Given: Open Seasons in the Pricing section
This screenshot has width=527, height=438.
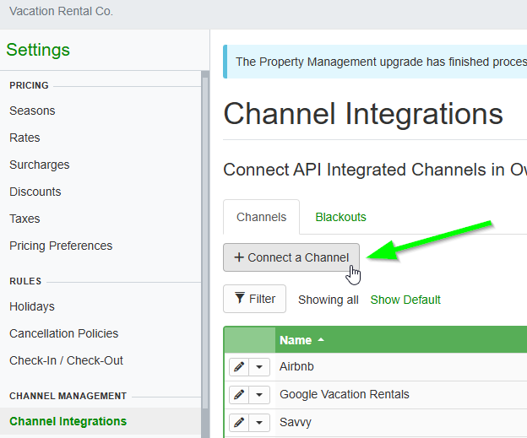Looking at the screenshot, I should coord(32,111).
